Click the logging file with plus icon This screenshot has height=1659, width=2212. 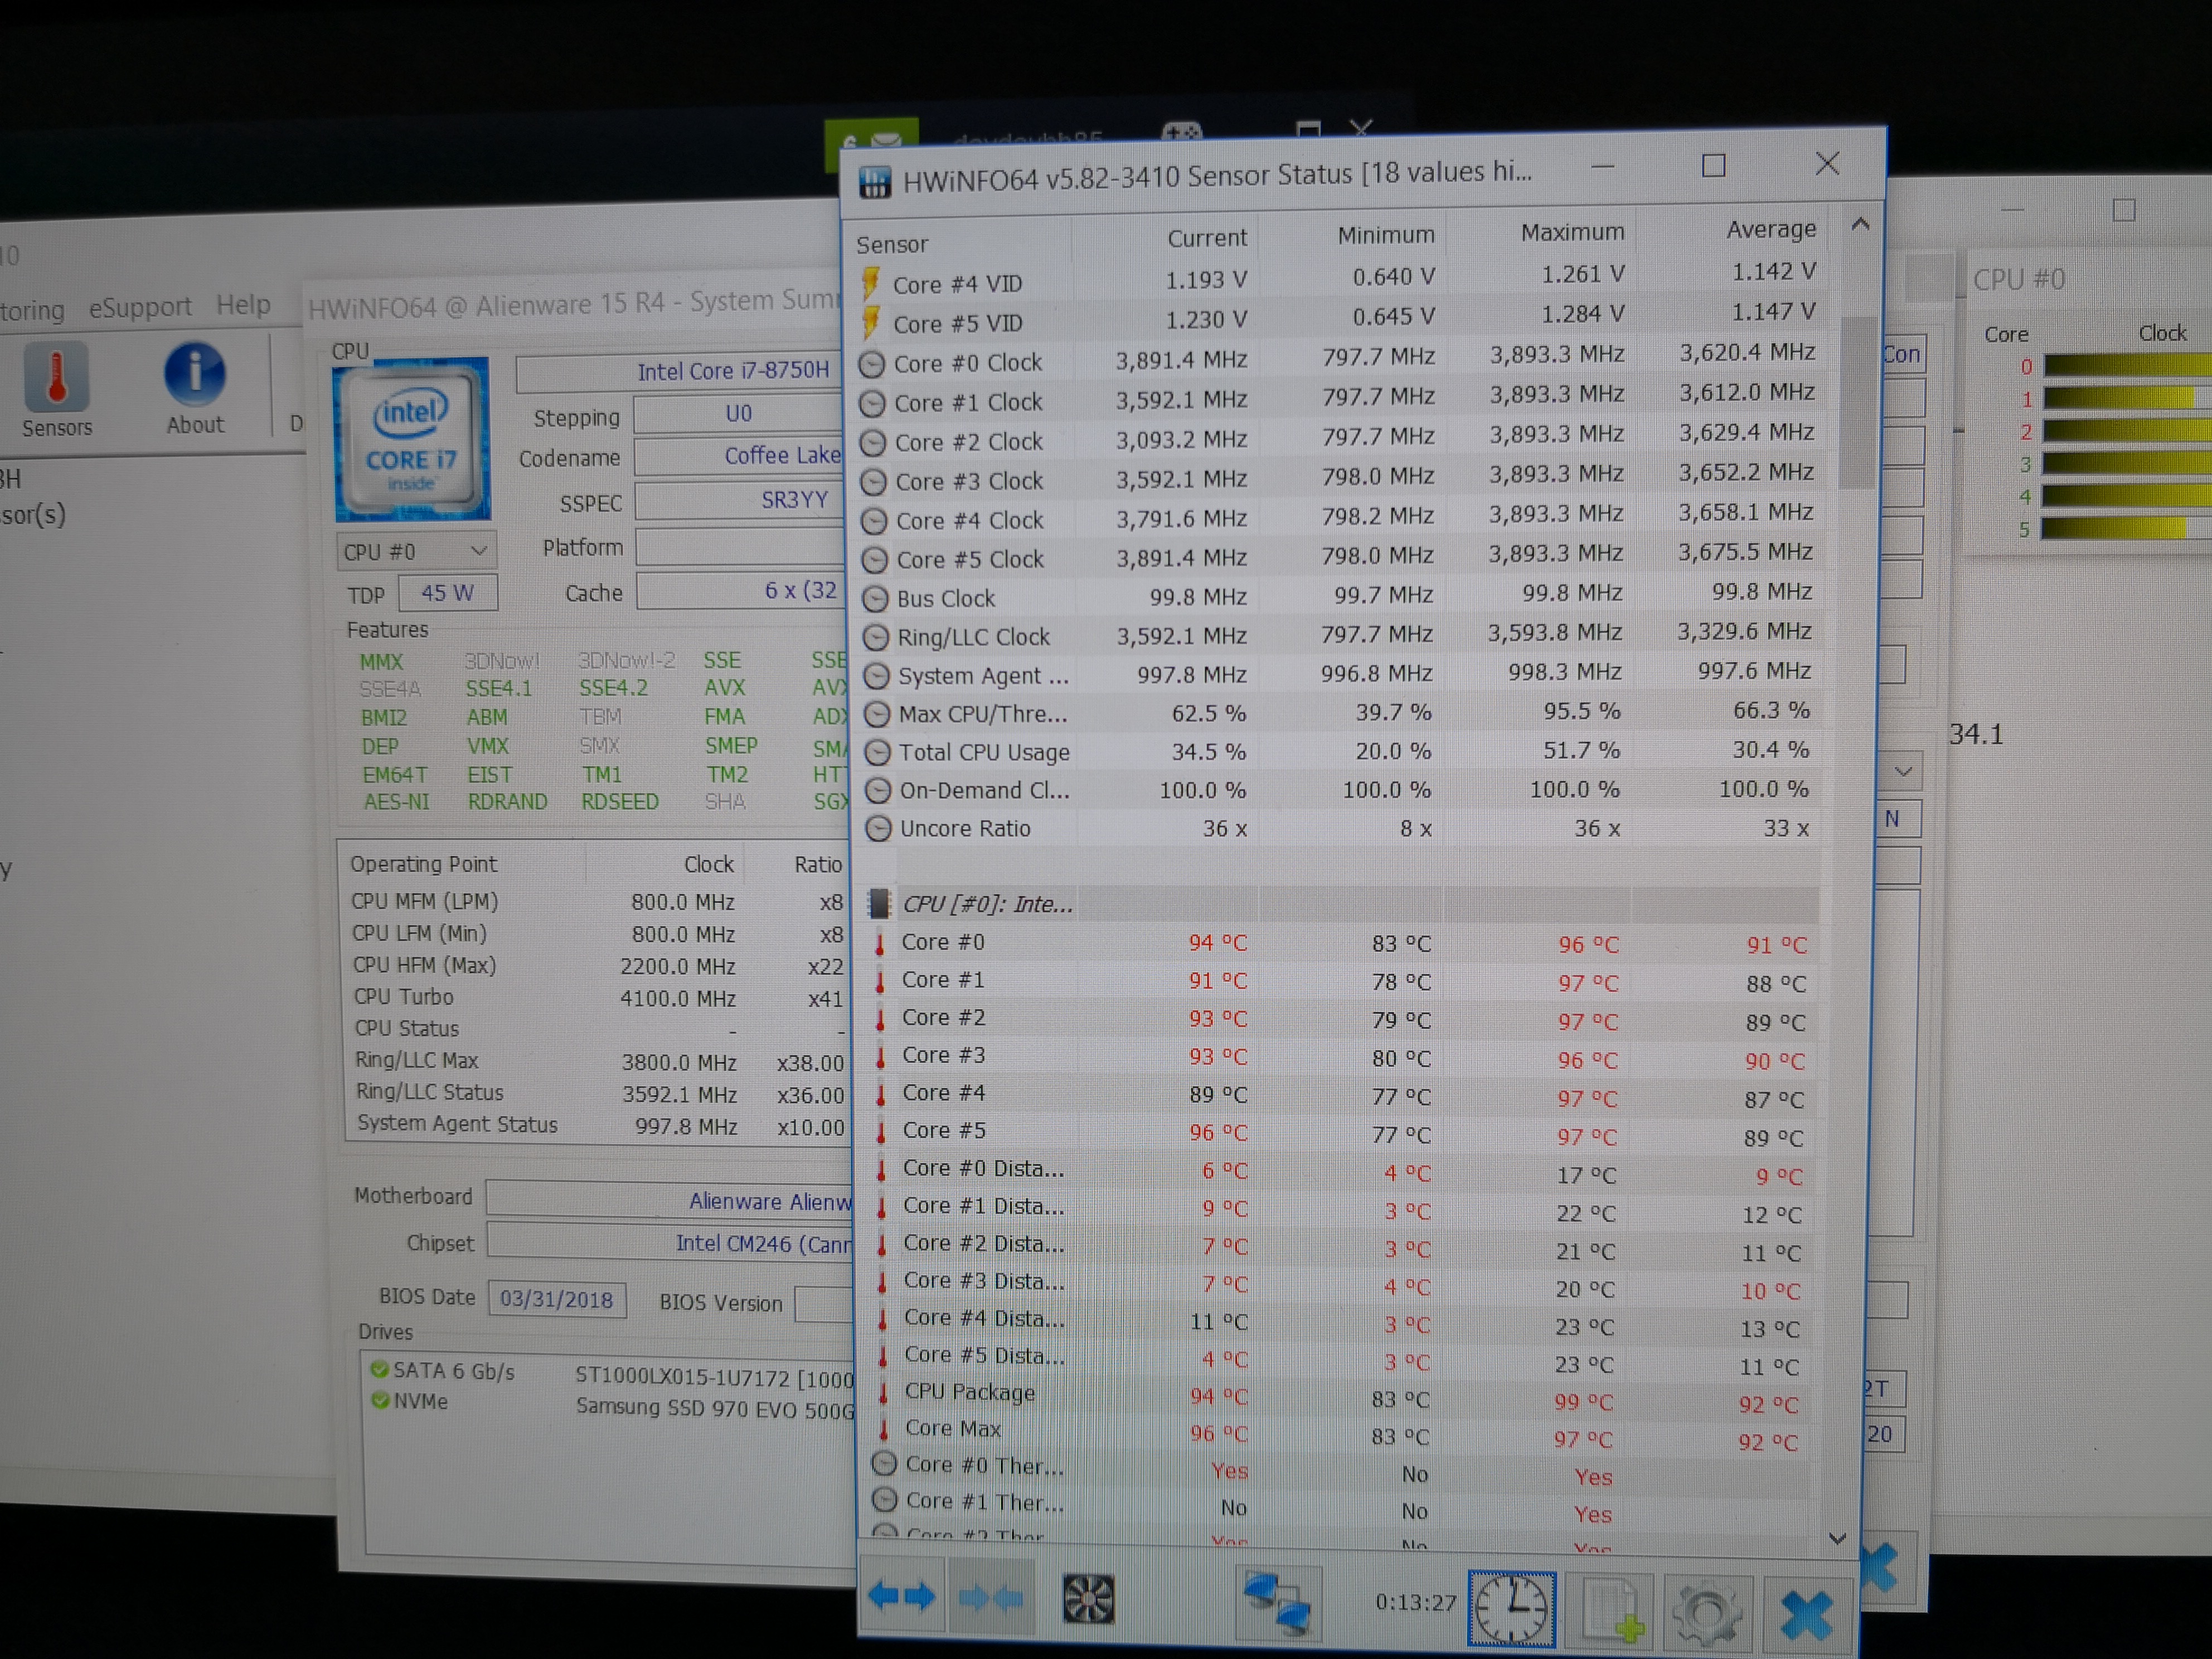(1611, 1612)
